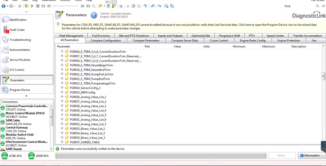The width and height of the screenshot is (326, 166).
Task: Switch to the Speed Limiter tab
Action: 275,35
